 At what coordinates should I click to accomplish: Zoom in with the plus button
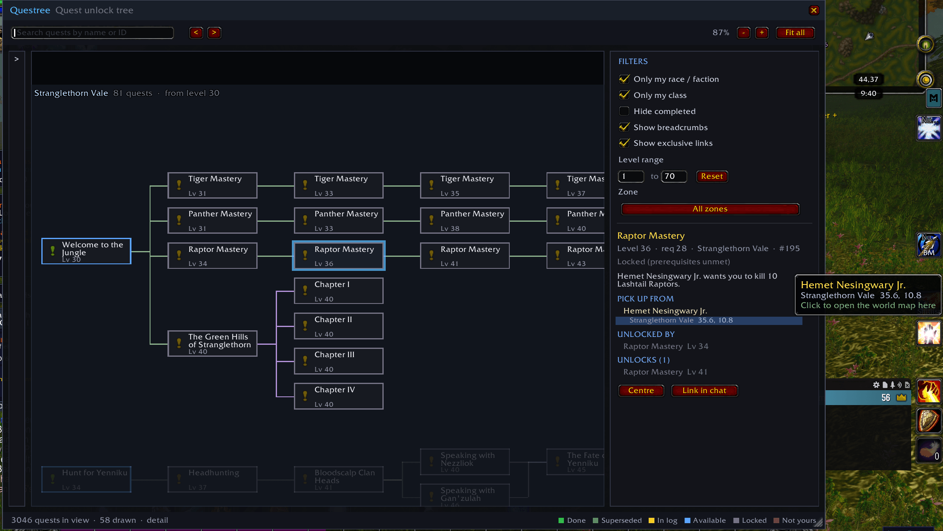tap(762, 33)
